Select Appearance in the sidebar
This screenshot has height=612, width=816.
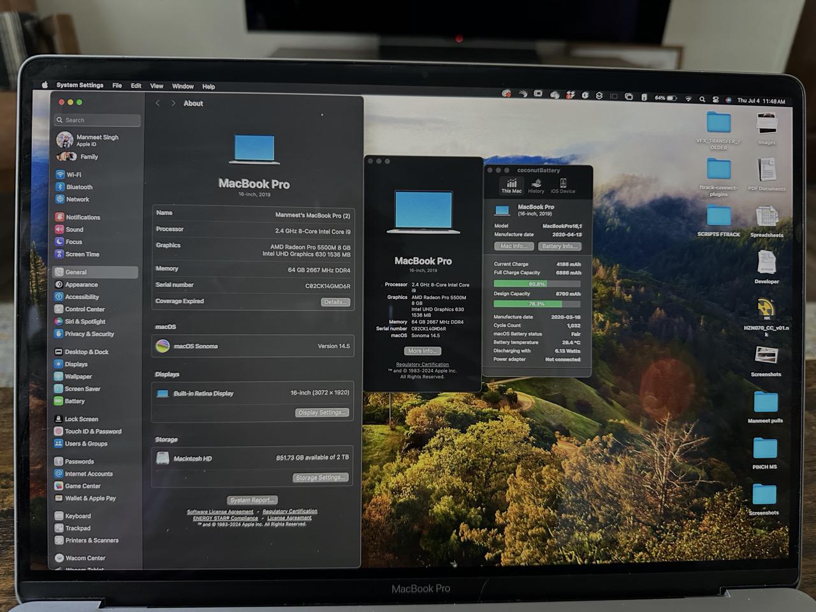point(76,284)
